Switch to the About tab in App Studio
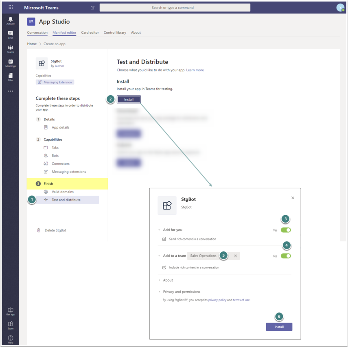 [136, 33]
